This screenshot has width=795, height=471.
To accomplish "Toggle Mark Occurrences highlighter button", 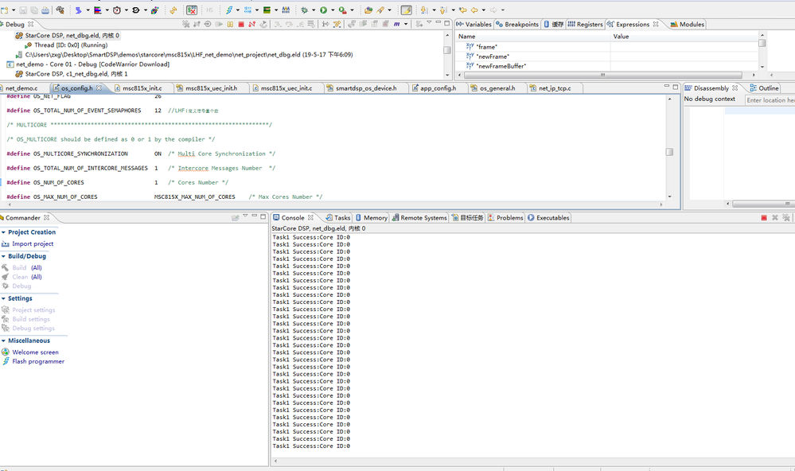I will tap(406, 10).
